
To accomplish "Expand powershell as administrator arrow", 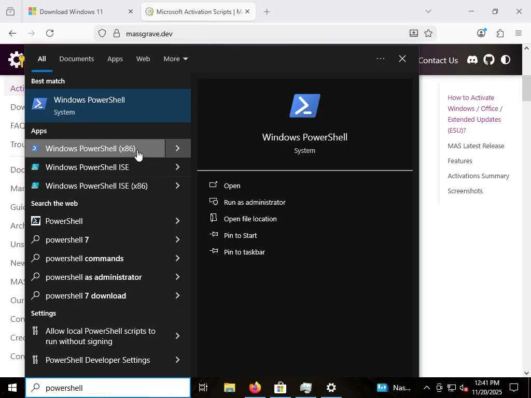I will point(178,277).
